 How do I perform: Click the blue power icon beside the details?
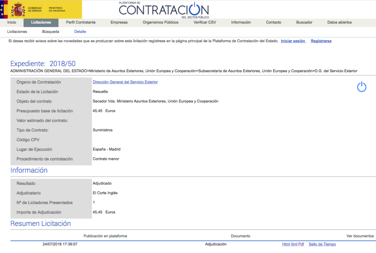click(x=362, y=87)
